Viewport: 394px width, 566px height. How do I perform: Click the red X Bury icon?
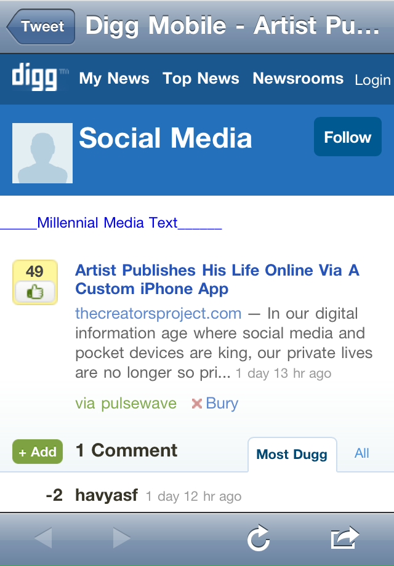197,403
